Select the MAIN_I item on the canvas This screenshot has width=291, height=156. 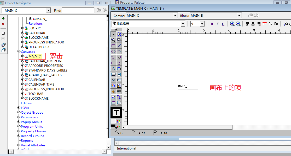pyautogui.click(x=188, y=87)
